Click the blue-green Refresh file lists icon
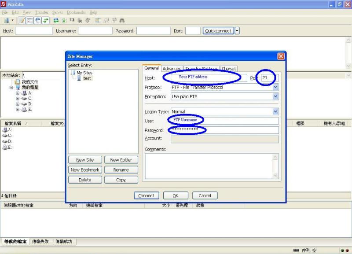 pos(56,20)
